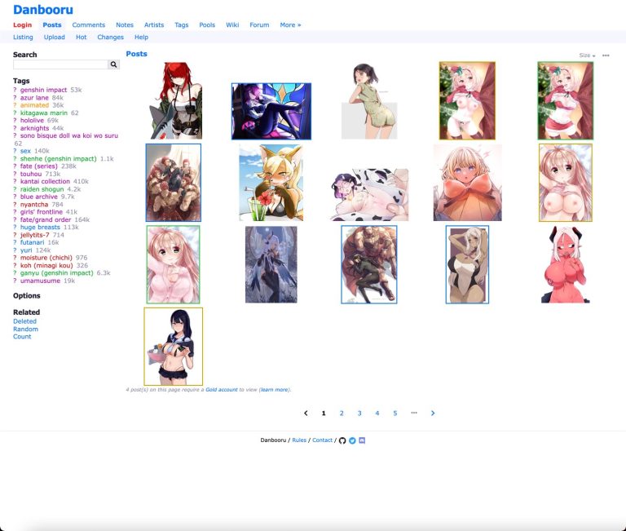Open the red-haired character with shark thumbnail

[175, 100]
